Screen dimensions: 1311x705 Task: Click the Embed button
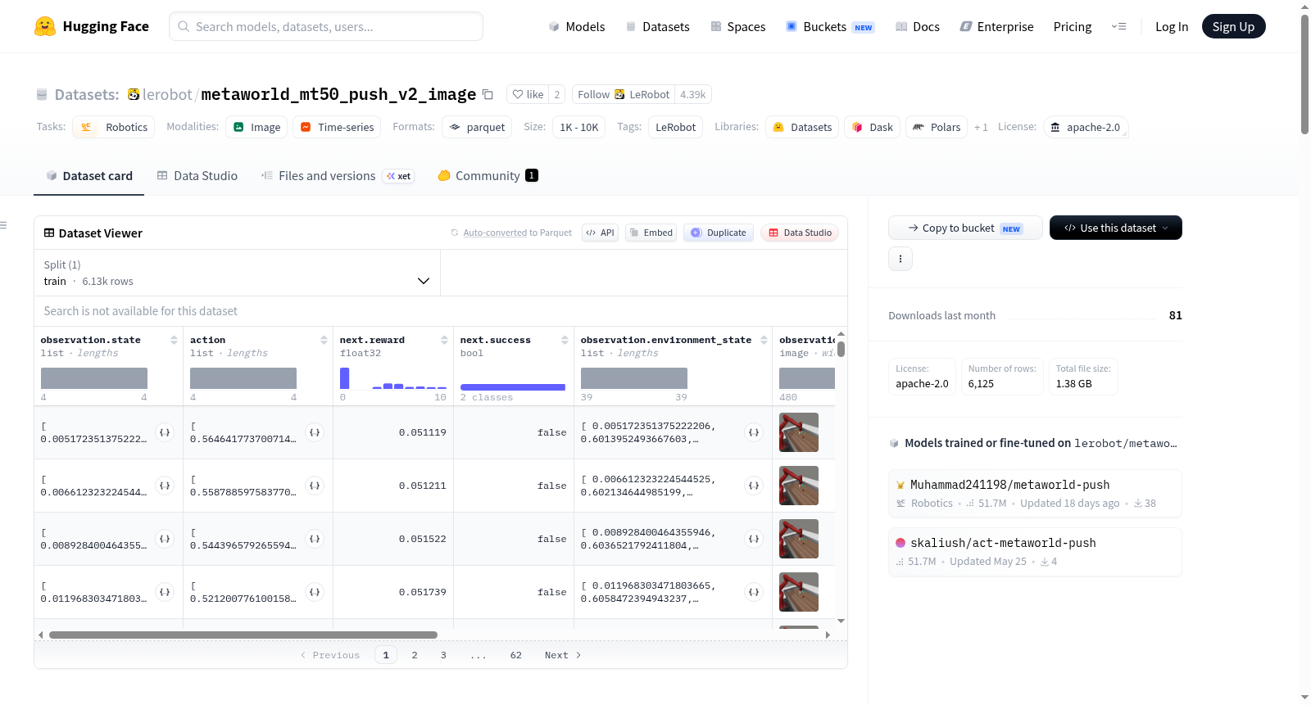tap(651, 233)
